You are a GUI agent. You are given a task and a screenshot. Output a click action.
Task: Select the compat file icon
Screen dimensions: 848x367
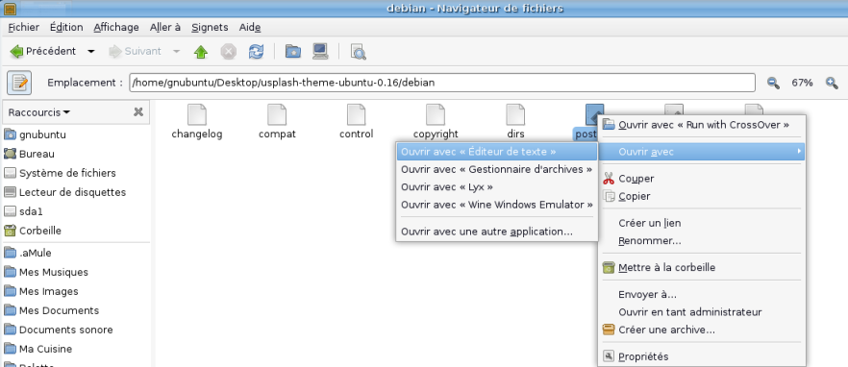click(277, 115)
